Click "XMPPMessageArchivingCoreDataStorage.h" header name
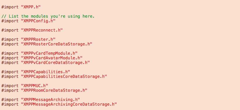 pos(69,104)
